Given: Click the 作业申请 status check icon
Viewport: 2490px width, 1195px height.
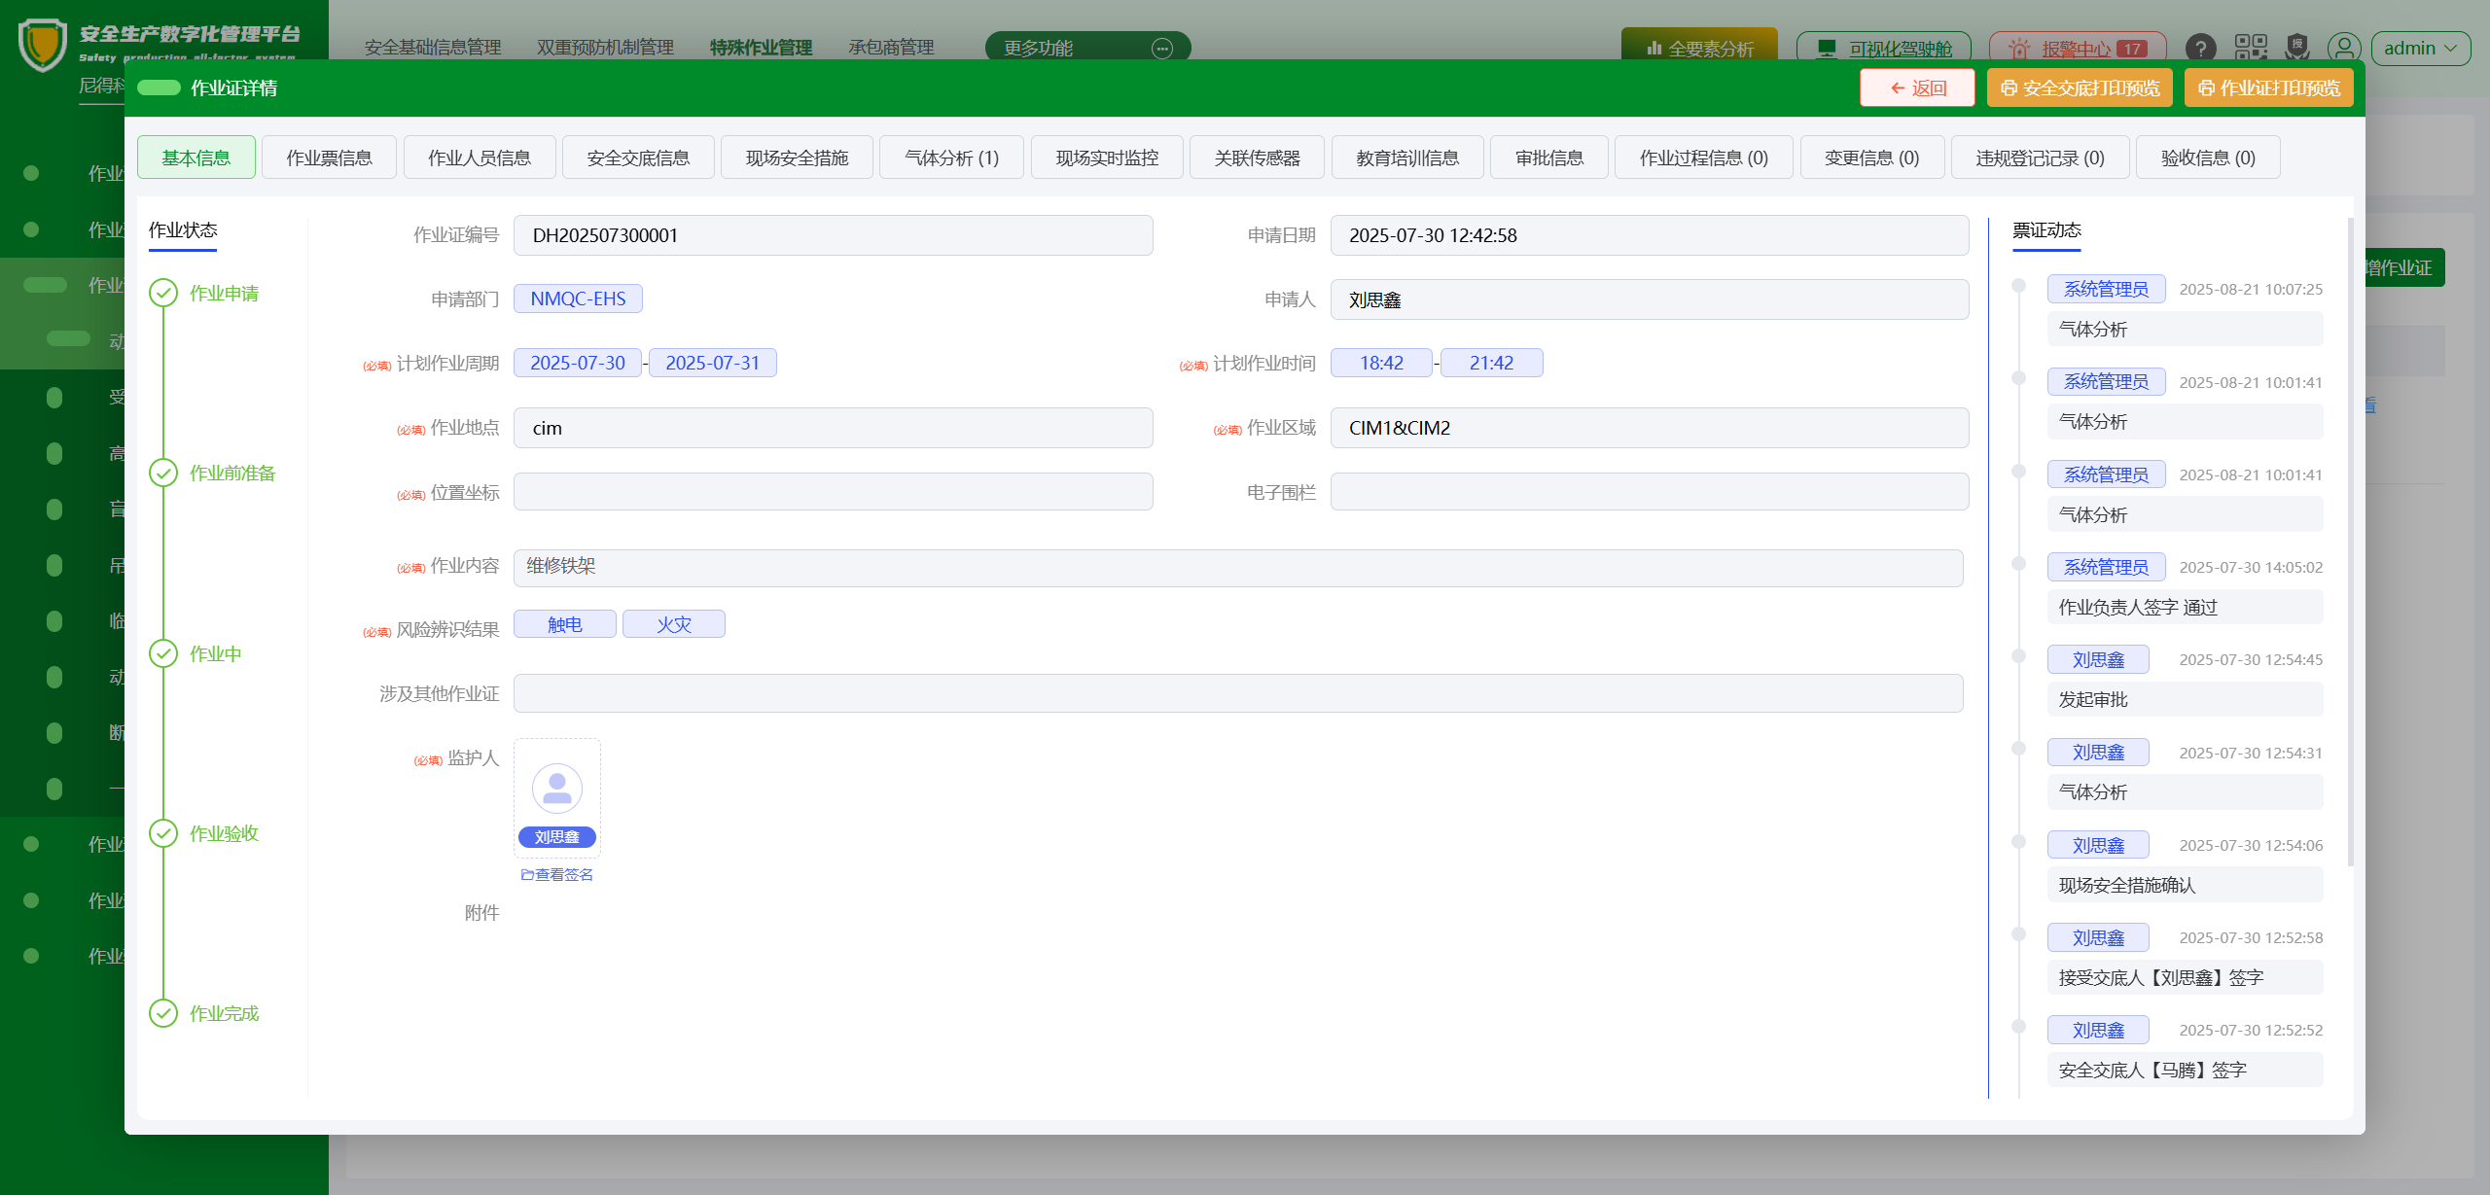Looking at the screenshot, I should tap(163, 294).
